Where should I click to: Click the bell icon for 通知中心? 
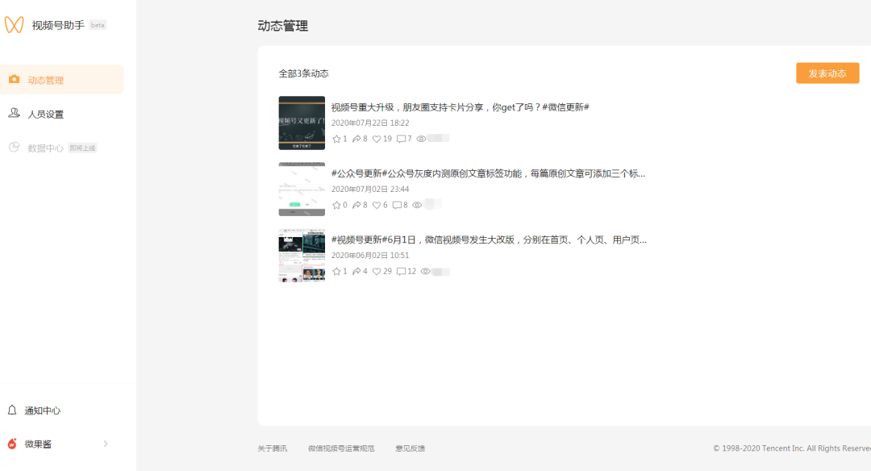coord(13,410)
